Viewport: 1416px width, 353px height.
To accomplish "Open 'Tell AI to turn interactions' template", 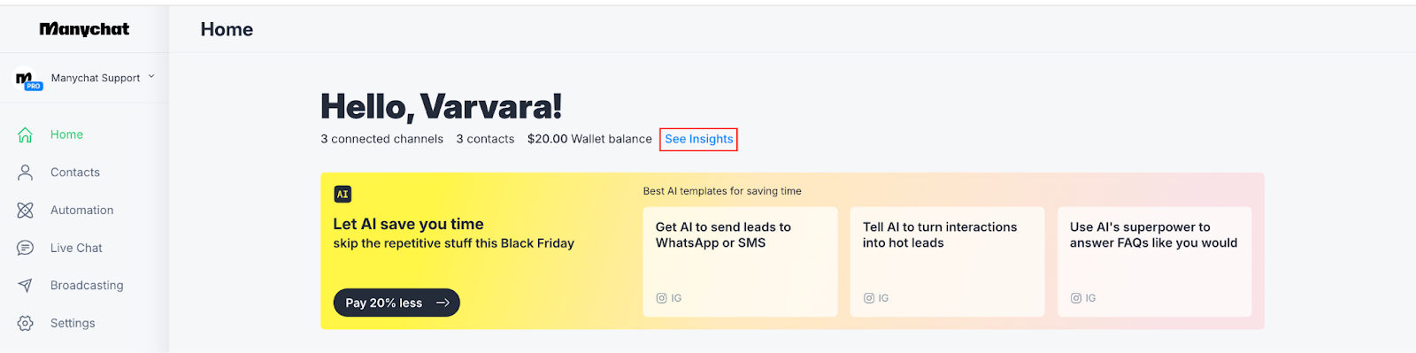I will (948, 262).
